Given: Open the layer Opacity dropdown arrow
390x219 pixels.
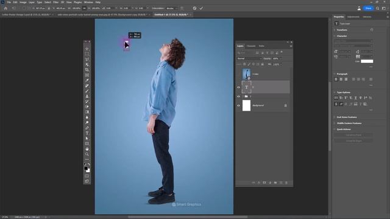Looking at the screenshot, I should (281, 58).
